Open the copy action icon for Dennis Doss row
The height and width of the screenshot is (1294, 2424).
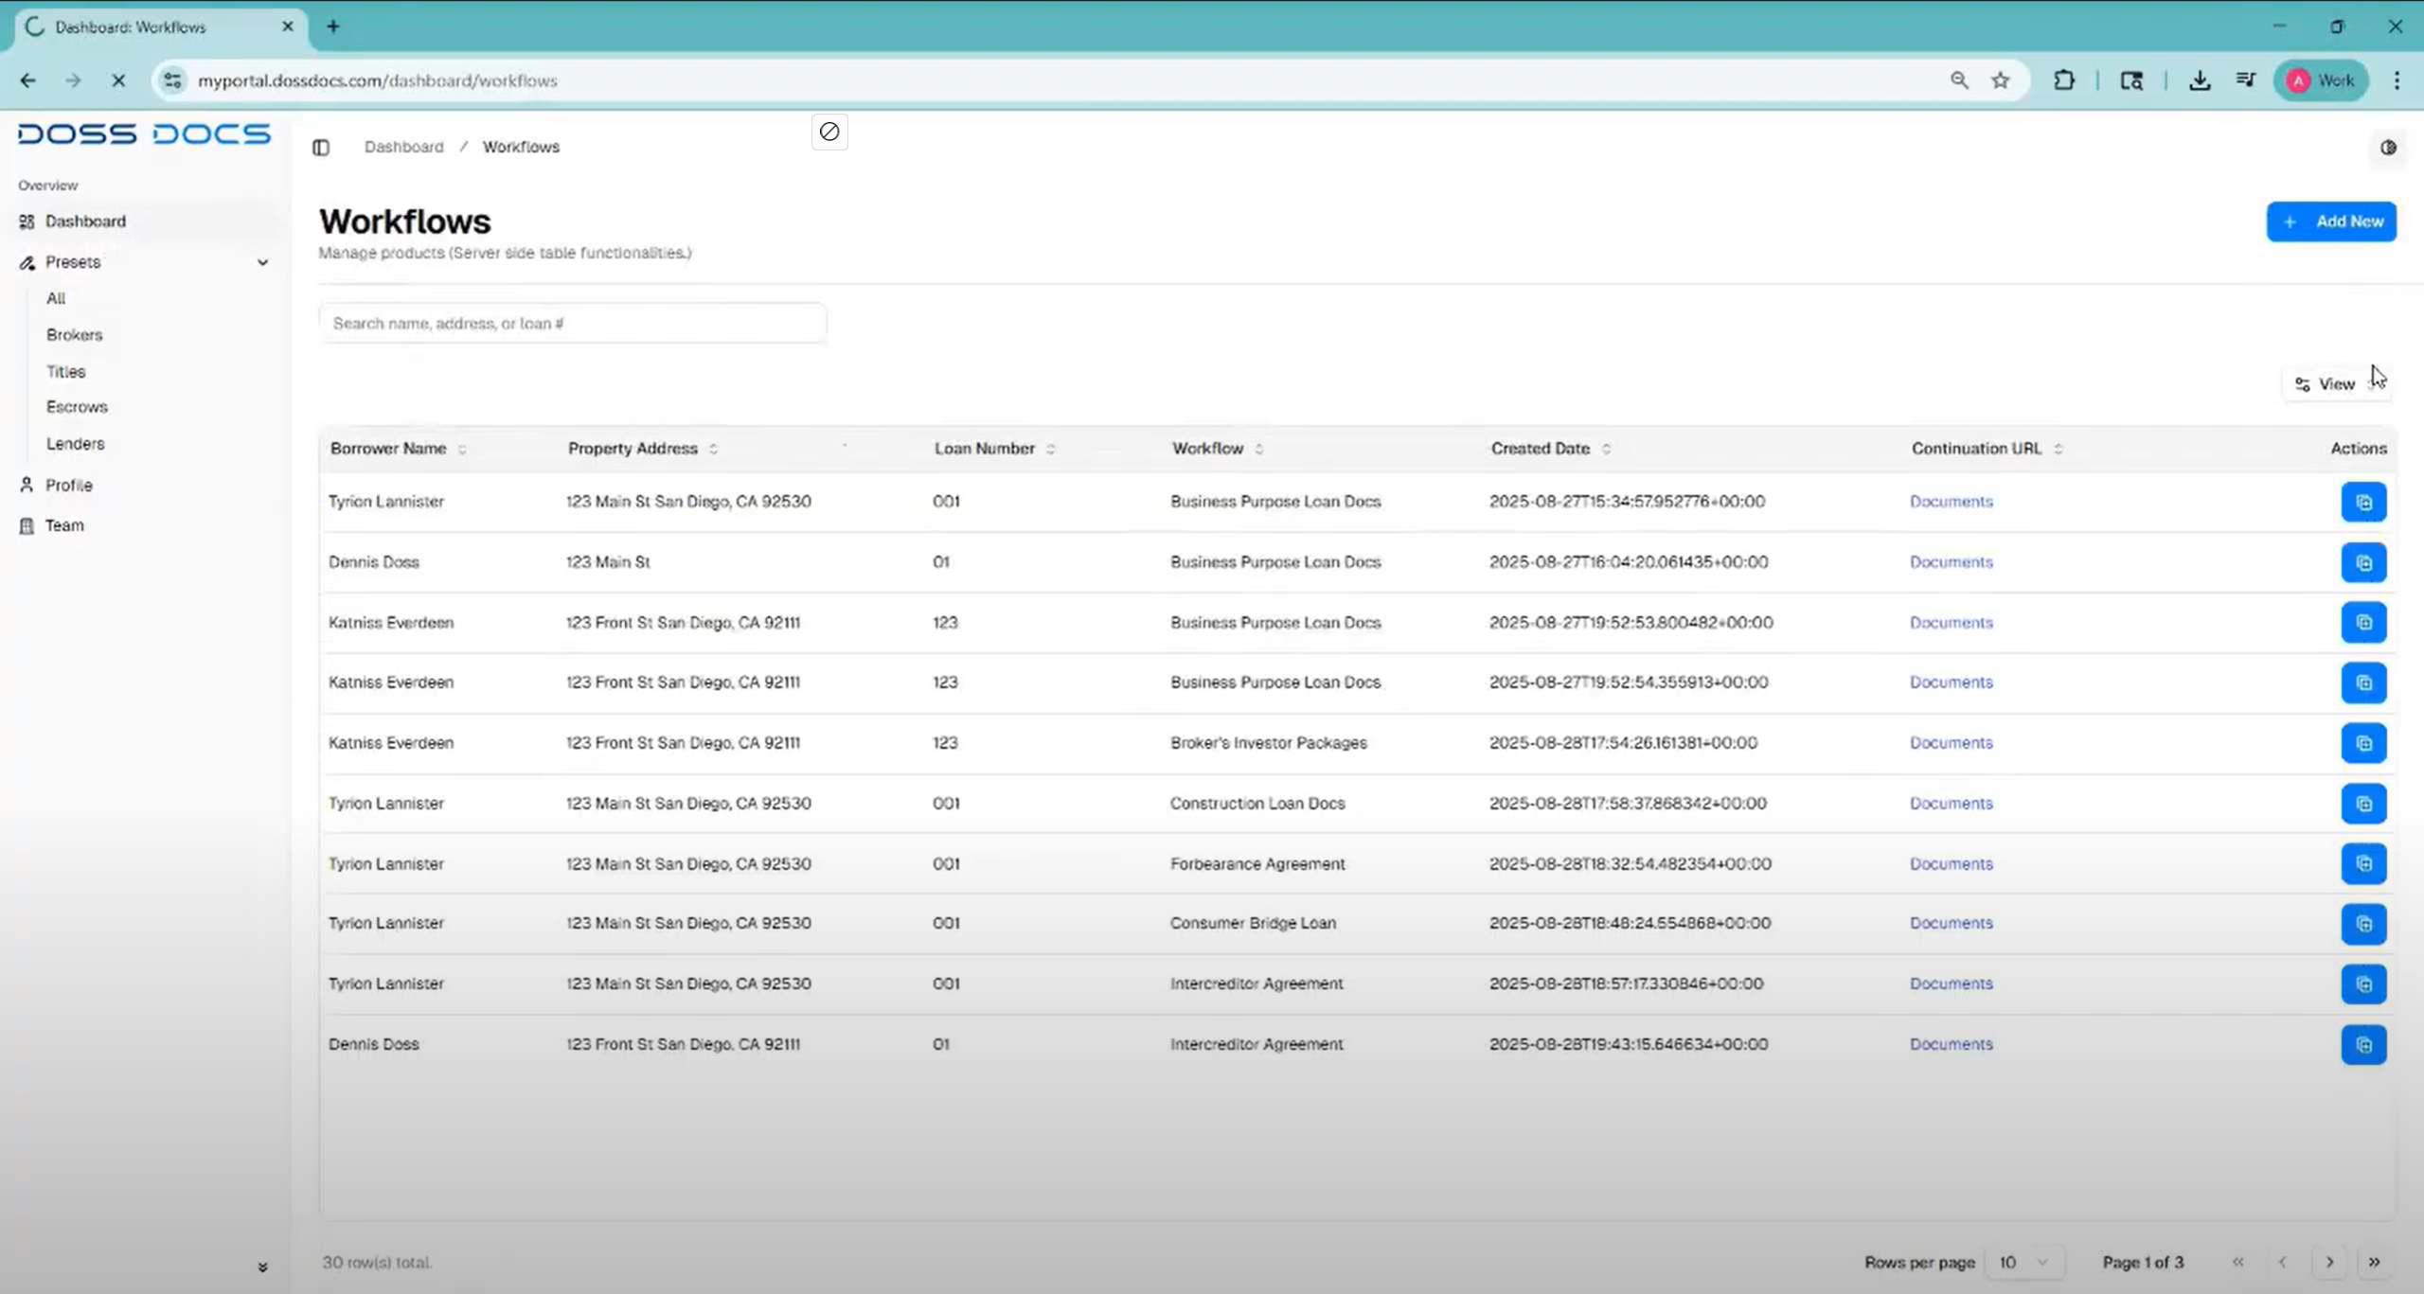click(x=2364, y=562)
